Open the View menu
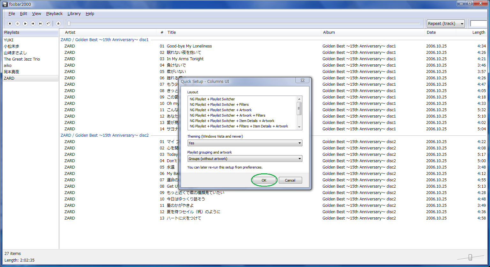The image size is (490, 267). pyautogui.click(x=37, y=14)
